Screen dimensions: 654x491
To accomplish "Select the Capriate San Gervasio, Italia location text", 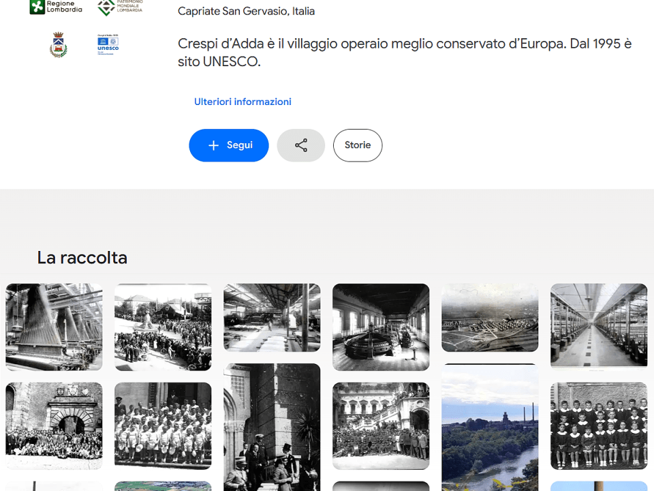I will click(x=246, y=12).
